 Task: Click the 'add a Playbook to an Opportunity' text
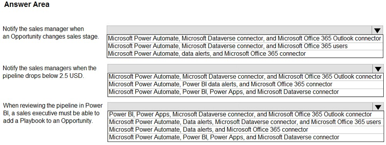click(48, 121)
